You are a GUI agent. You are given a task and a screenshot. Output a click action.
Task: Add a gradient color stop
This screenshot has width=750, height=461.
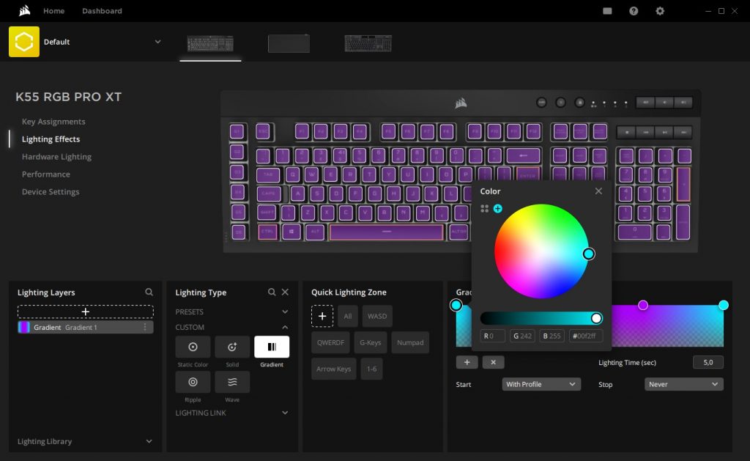pyautogui.click(x=467, y=362)
